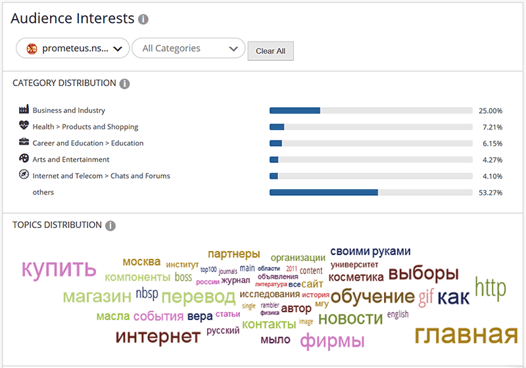Click the others 53.27% progress bar
The image size is (526, 368).
click(x=371, y=193)
